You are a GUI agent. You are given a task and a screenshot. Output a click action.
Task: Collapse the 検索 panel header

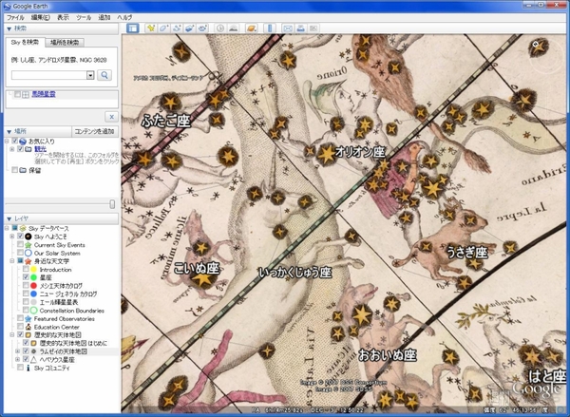coord(9,29)
